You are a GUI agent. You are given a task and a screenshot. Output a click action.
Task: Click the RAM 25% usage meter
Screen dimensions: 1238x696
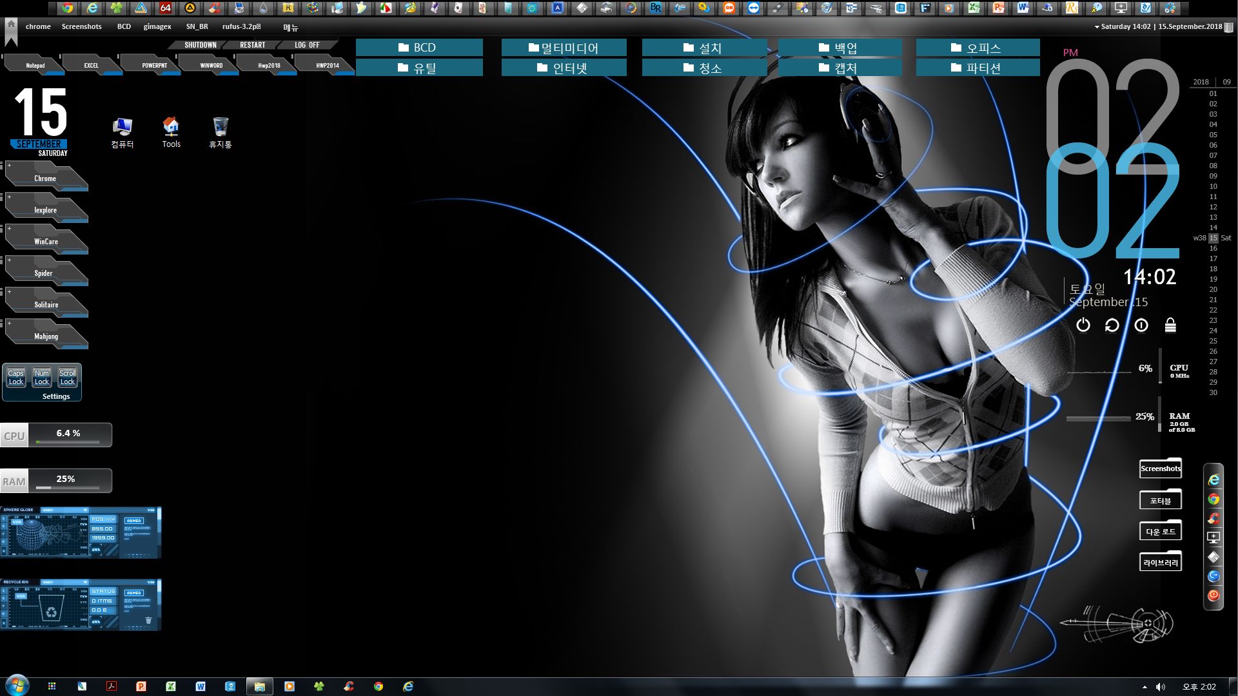click(x=56, y=481)
